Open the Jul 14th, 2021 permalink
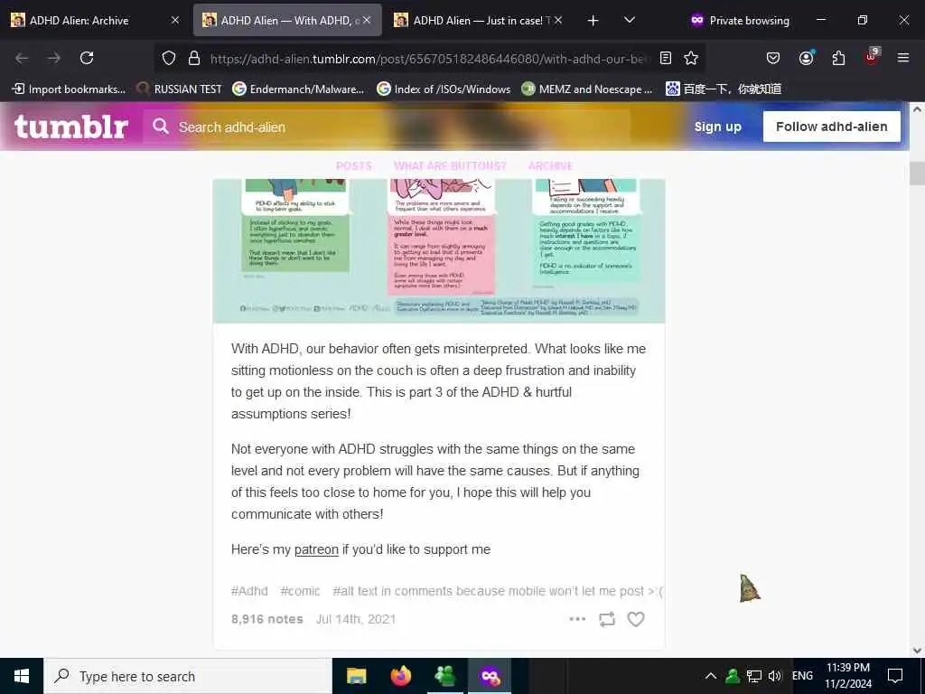The height and width of the screenshot is (694, 925). coord(356,619)
